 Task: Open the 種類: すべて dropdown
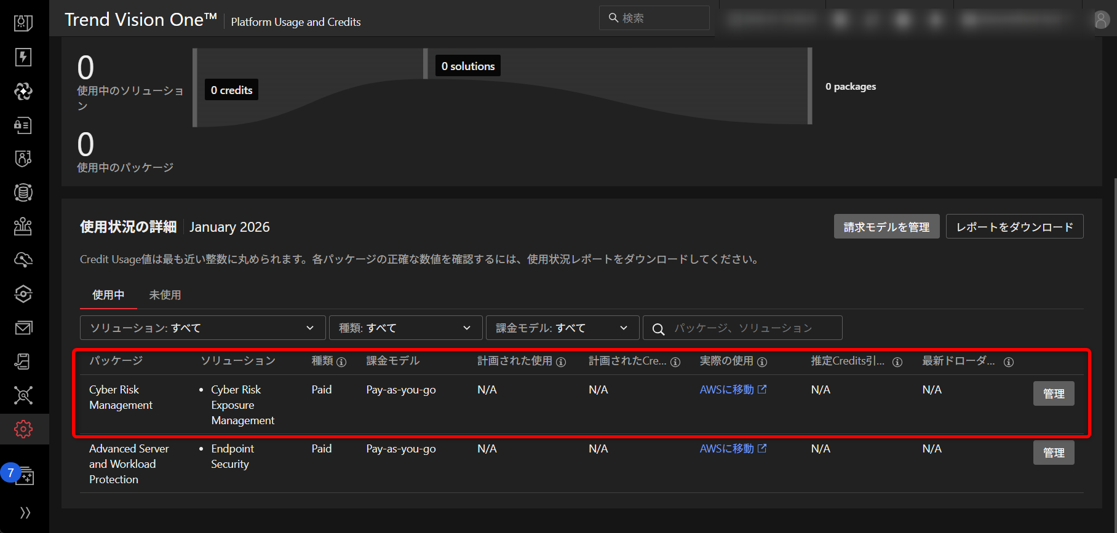(405, 328)
